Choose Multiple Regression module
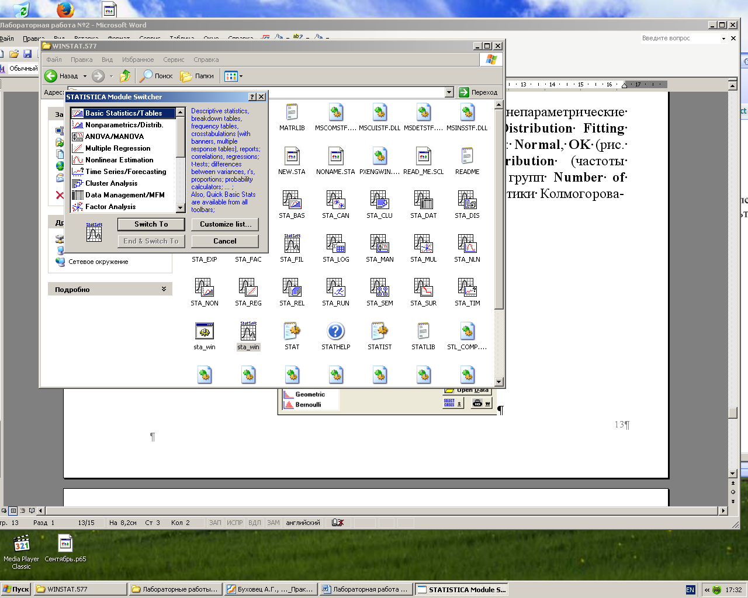Screen dimensions: 748x598 click(x=123, y=148)
